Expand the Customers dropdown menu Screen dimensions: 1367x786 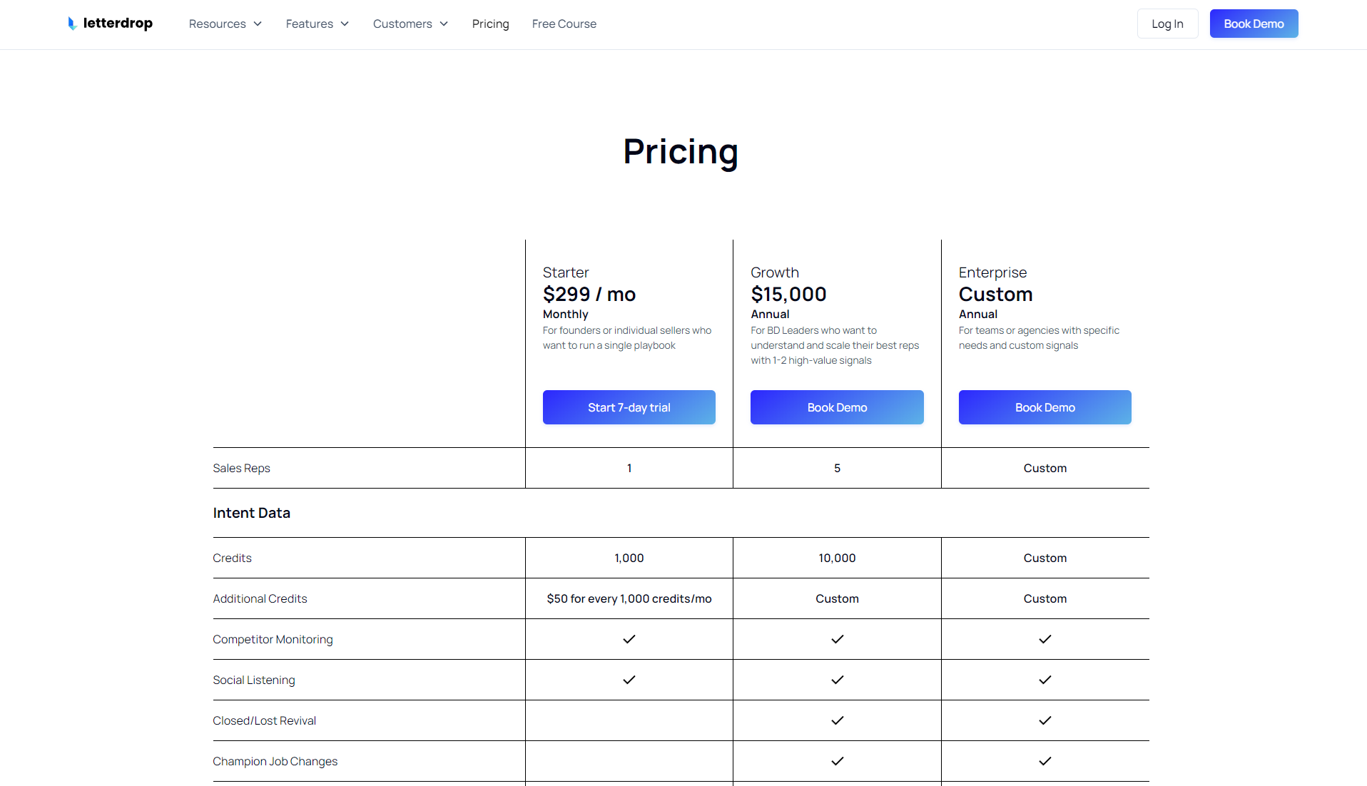coord(410,24)
